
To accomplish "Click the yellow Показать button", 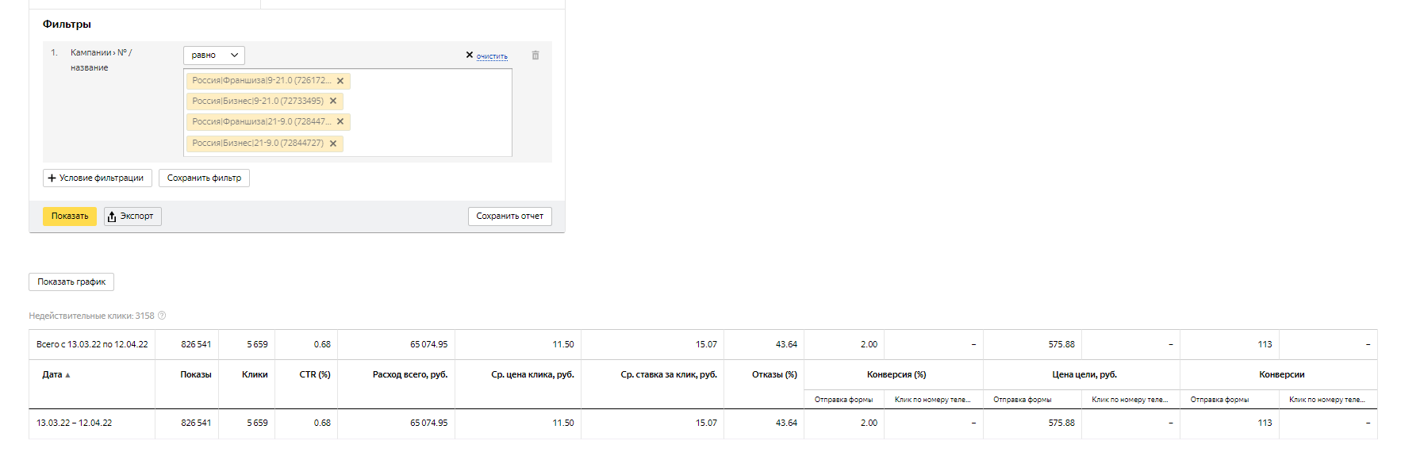I will click(70, 217).
